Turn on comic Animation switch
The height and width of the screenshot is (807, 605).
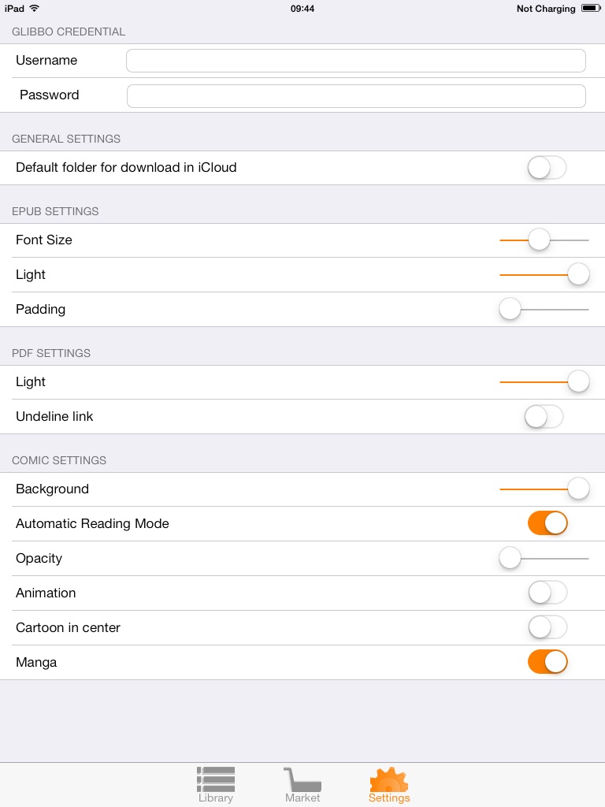547,593
